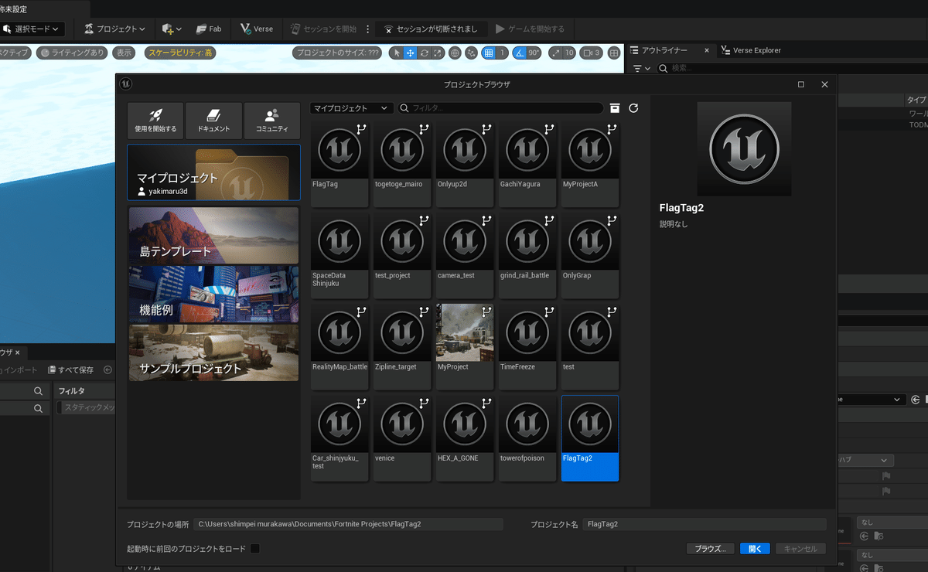
Task: Open the My Projects category dropdown
Action: (x=352, y=108)
